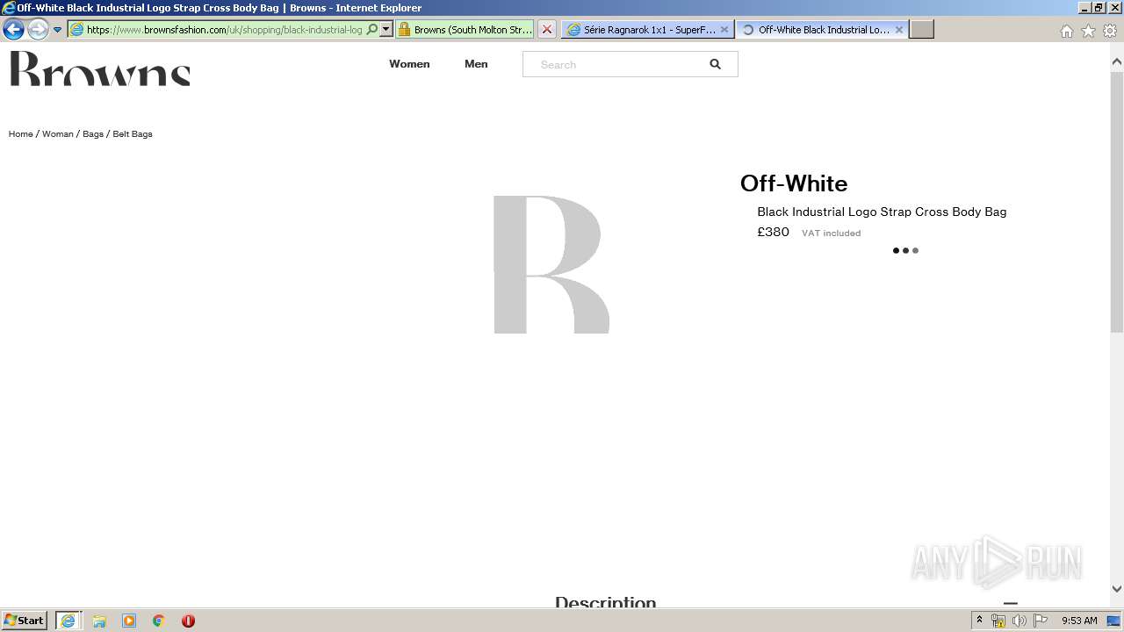Click the vertical scrollbar thumb
The image size is (1124, 632).
1117,203
